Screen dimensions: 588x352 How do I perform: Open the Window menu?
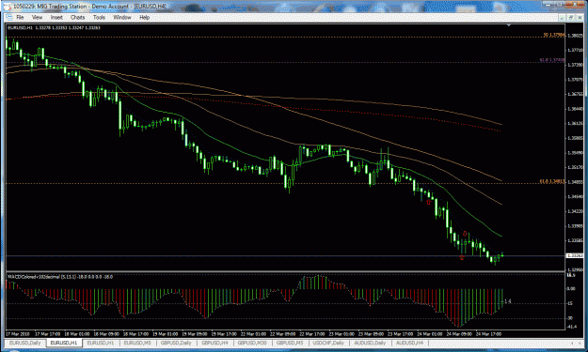coord(122,17)
